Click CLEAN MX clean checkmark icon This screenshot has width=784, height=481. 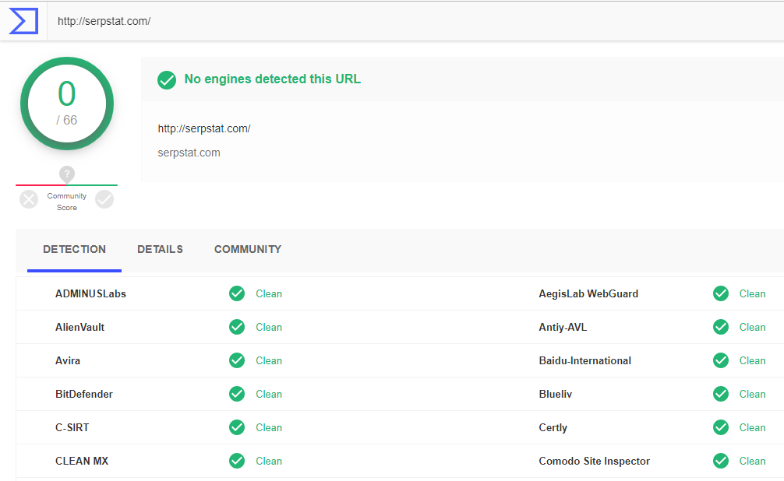[237, 461]
